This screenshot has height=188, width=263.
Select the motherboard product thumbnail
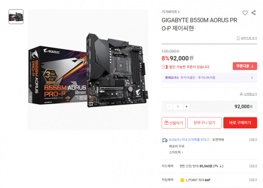tap(16, 17)
